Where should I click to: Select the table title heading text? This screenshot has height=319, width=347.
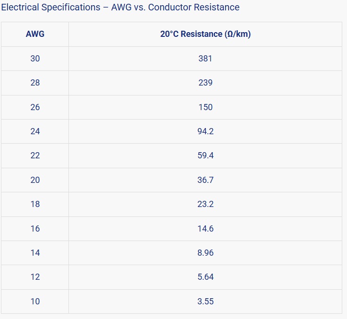click(x=120, y=7)
